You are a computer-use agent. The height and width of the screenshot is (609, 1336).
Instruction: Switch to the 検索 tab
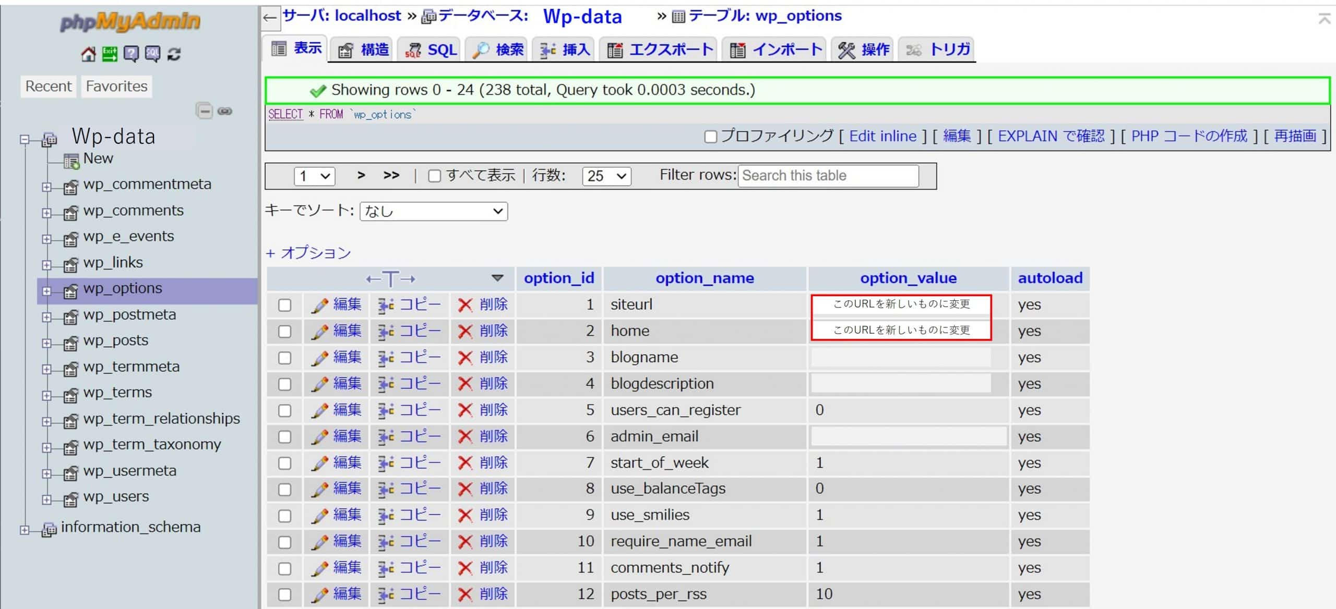tap(497, 50)
